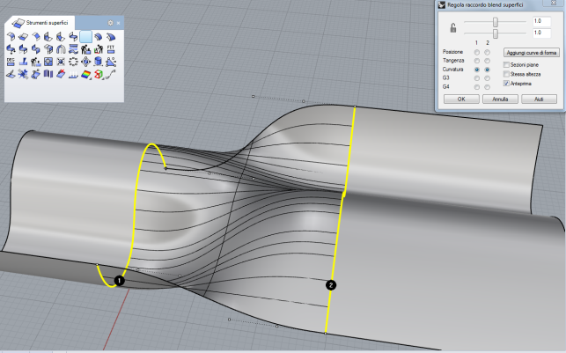Viewport: 566px width, 353px height.
Task: Select G3 radio button for edge 2
Action: click(487, 78)
